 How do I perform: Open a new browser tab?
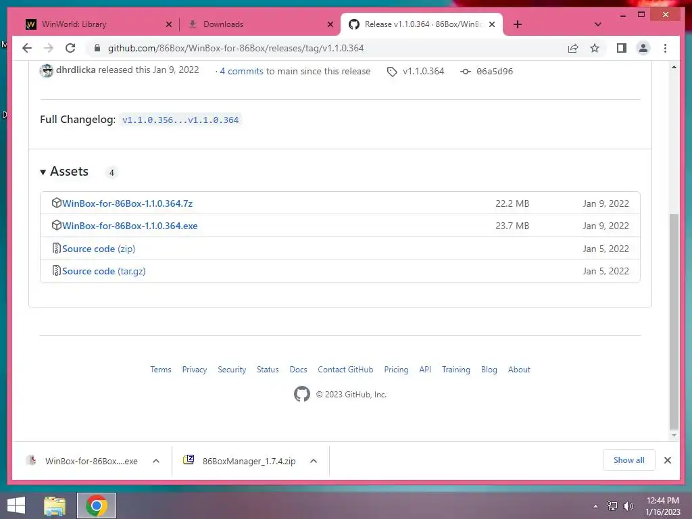(x=518, y=24)
